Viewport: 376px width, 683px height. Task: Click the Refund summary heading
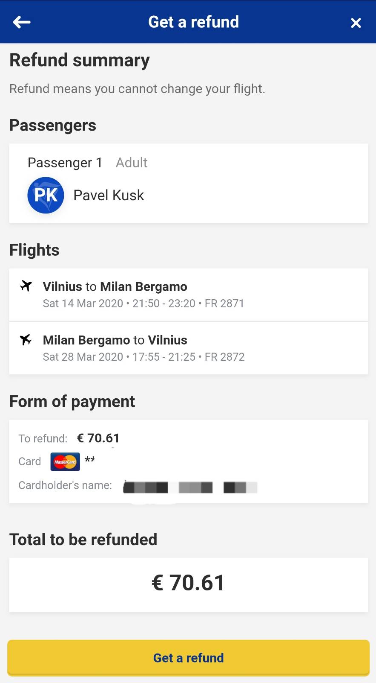(x=80, y=60)
